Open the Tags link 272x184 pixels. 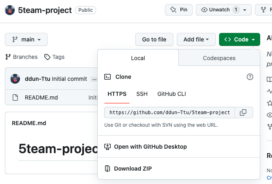coord(54,57)
